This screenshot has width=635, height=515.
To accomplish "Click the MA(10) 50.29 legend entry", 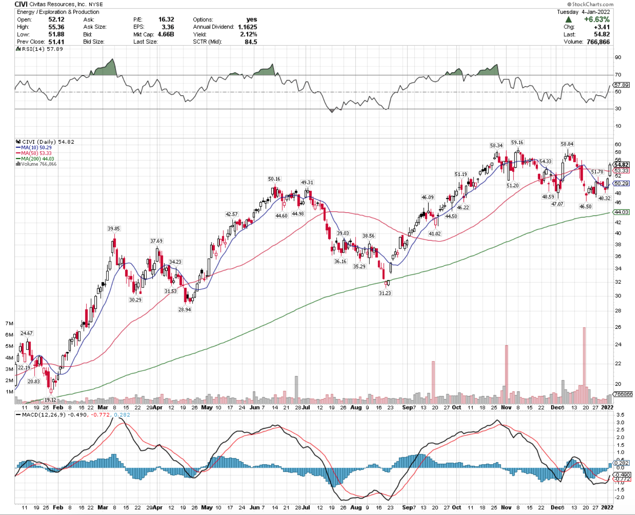I will (x=34, y=147).
